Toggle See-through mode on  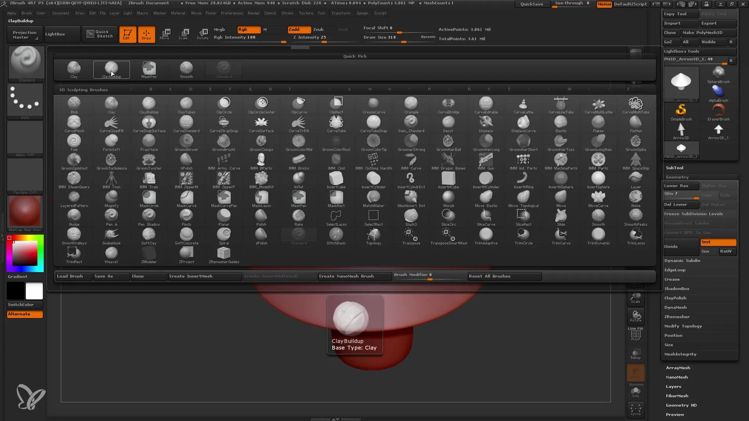(x=572, y=4)
